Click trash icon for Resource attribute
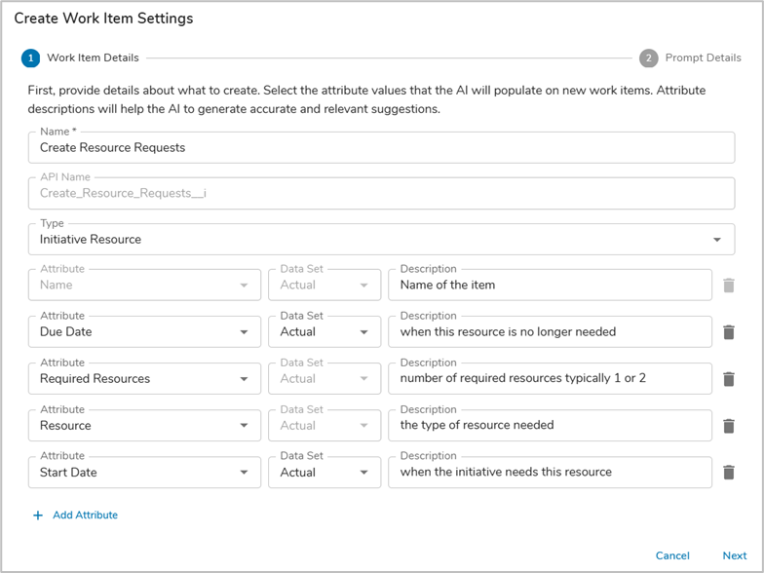This screenshot has height=573, width=764. pyautogui.click(x=728, y=426)
